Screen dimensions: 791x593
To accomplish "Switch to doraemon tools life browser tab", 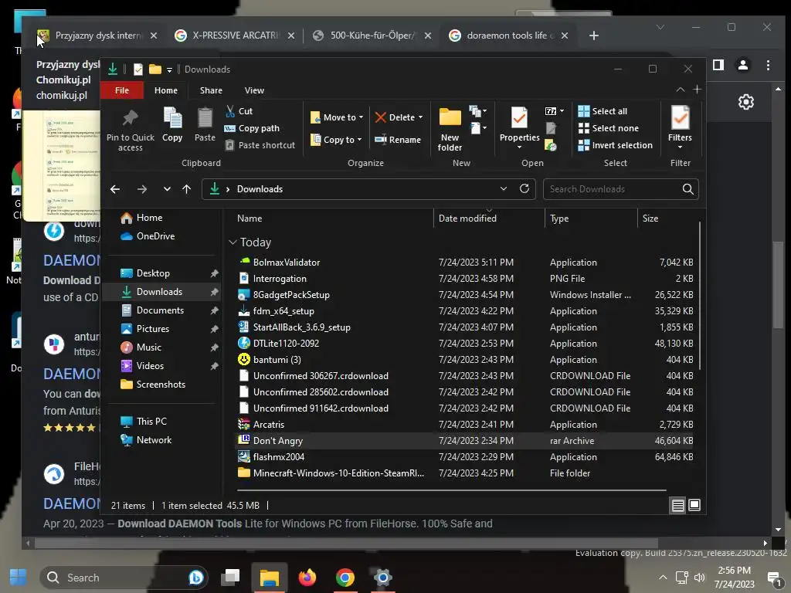I will (508, 36).
